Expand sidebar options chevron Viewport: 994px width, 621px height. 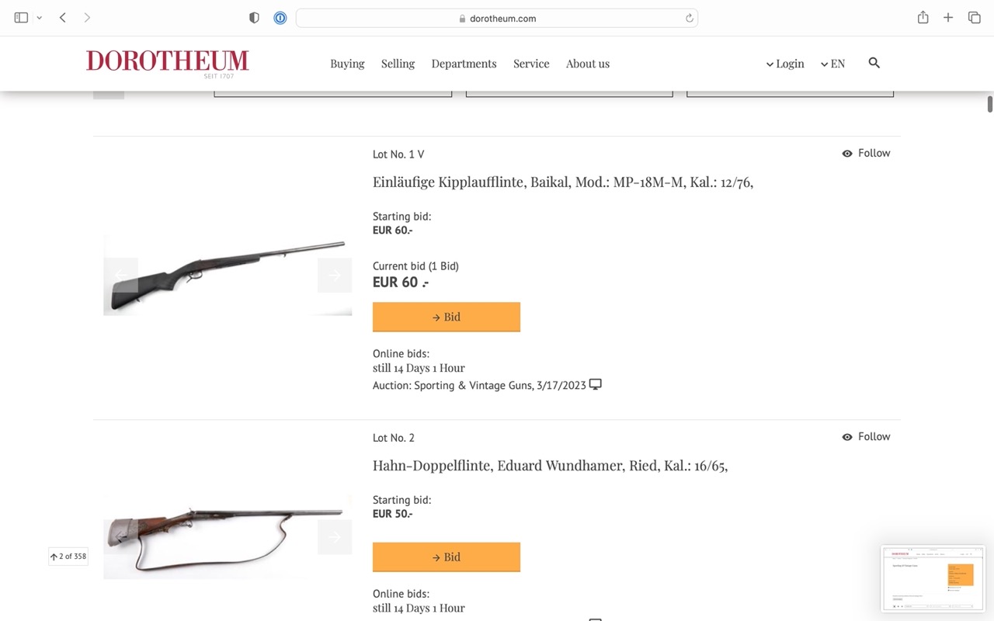pyautogui.click(x=40, y=18)
